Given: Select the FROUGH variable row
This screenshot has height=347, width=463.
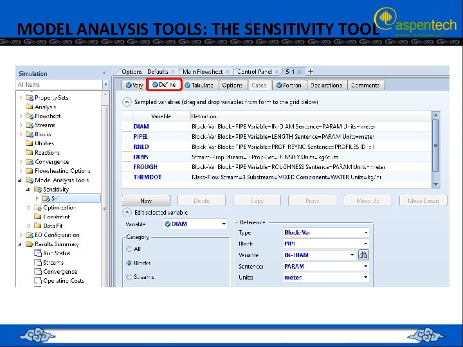Looking at the screenshot, I should (x=277, y=167).
